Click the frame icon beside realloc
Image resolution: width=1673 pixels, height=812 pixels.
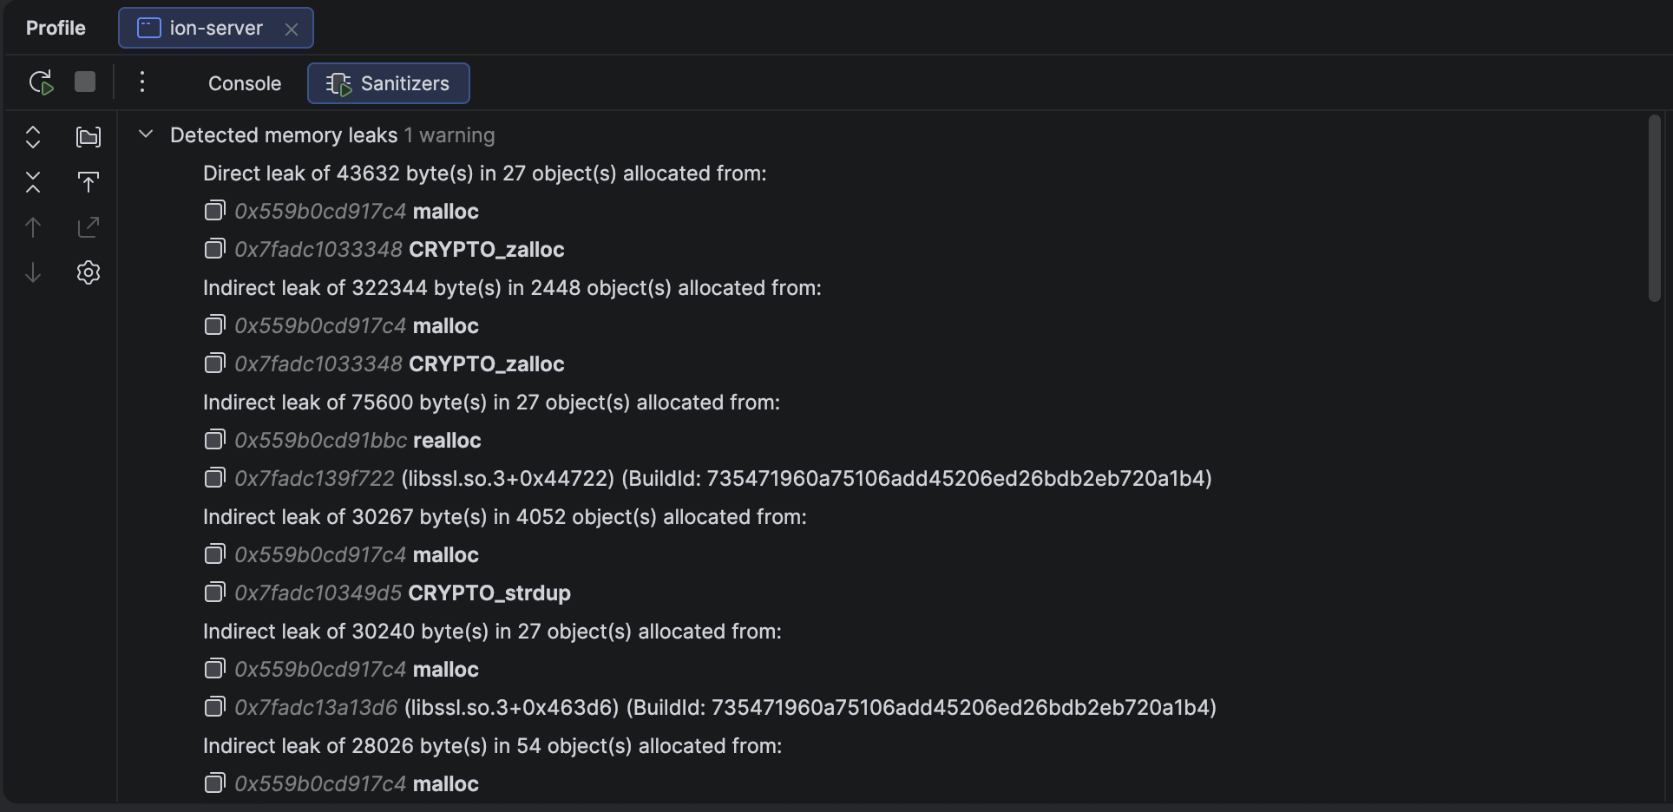[x=214, y=440]
